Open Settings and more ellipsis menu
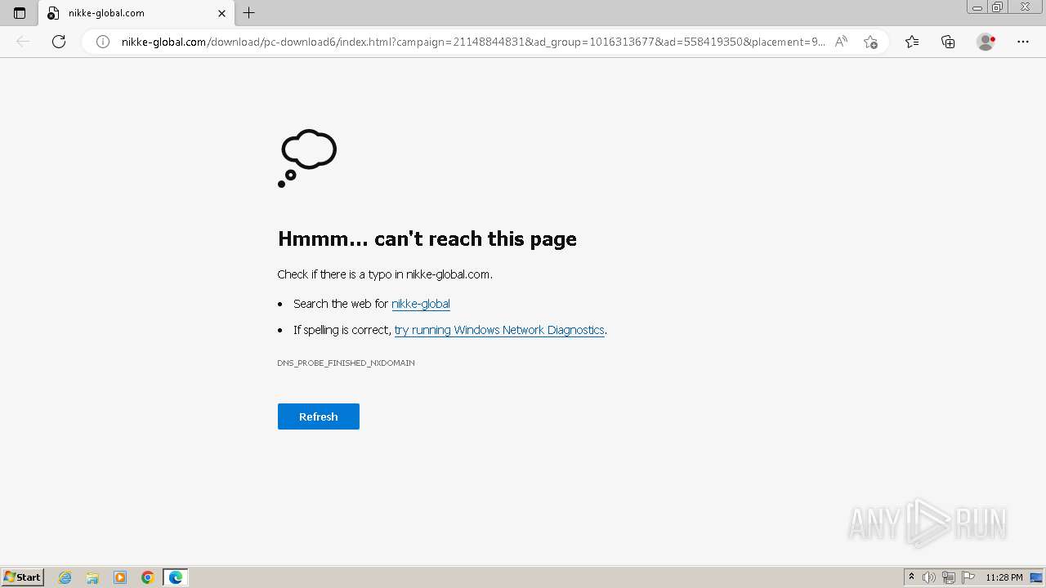The height and width of the screenshot is (588, 1046). click(1023, 42)
